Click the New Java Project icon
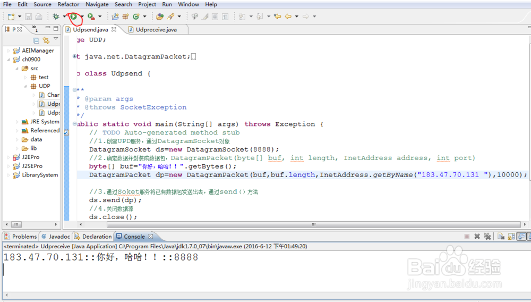531x302 pixels. (x=115, y=16)
